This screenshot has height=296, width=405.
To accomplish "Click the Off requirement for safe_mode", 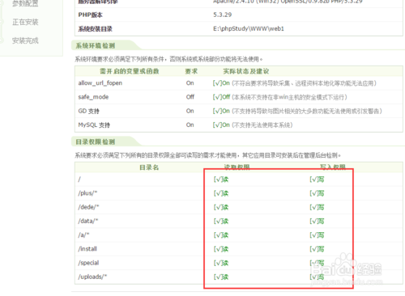I will (x=190, y=97).
